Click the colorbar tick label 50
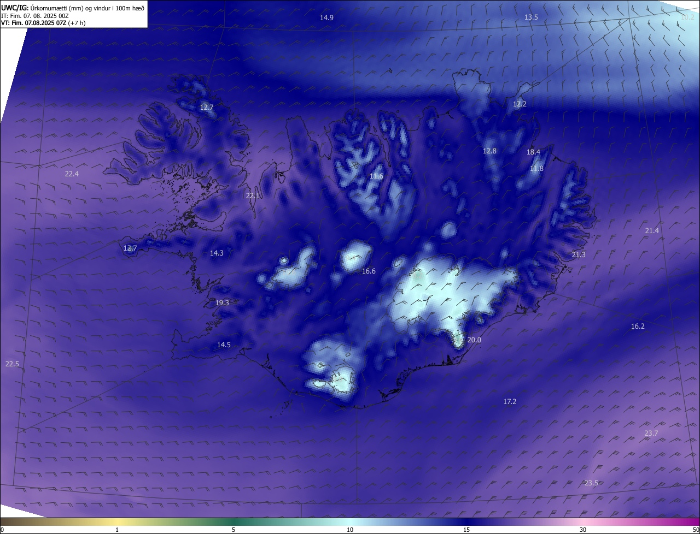This screenshot has width=700, height=534. coord(696,530)
